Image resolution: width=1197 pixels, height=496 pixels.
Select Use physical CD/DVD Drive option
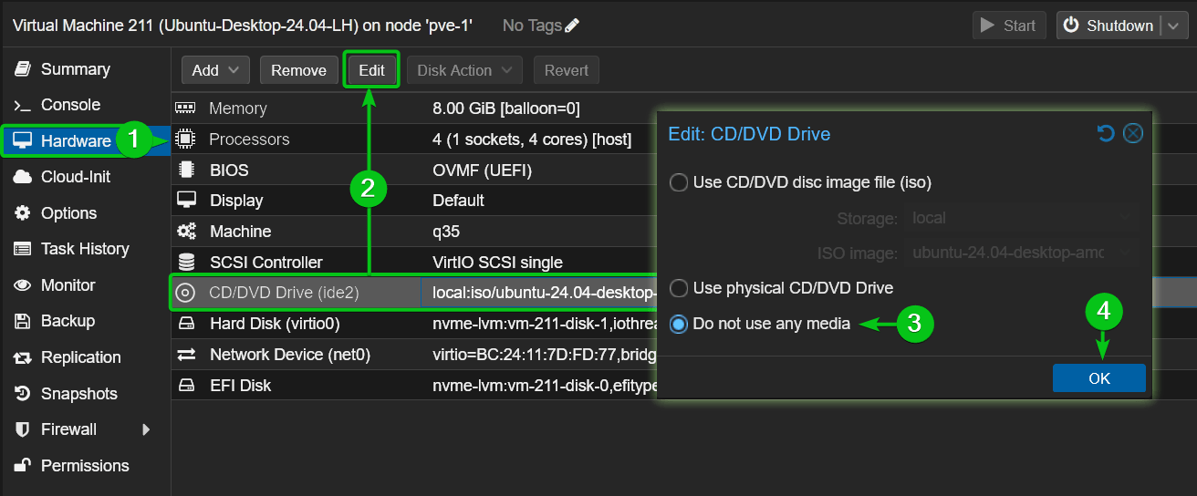tap(679, 288)
